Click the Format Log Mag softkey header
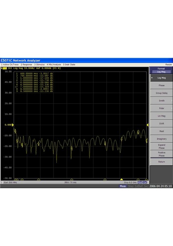 [161, 70]
